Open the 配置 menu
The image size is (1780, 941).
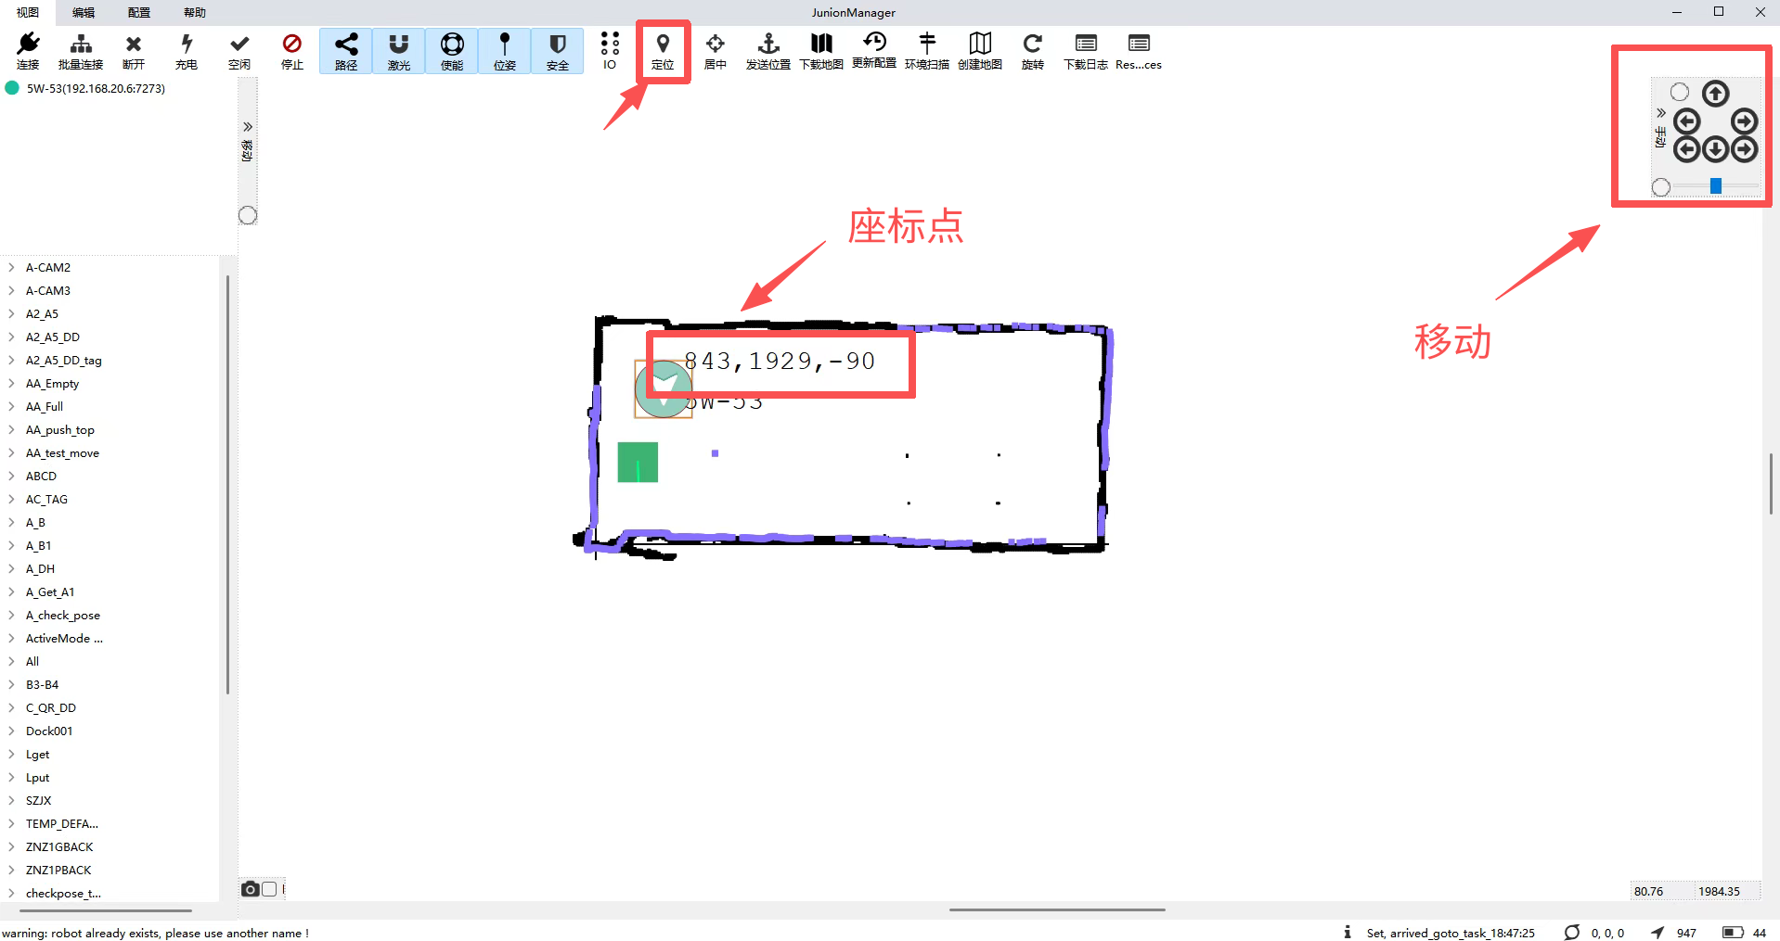point(139,12)
